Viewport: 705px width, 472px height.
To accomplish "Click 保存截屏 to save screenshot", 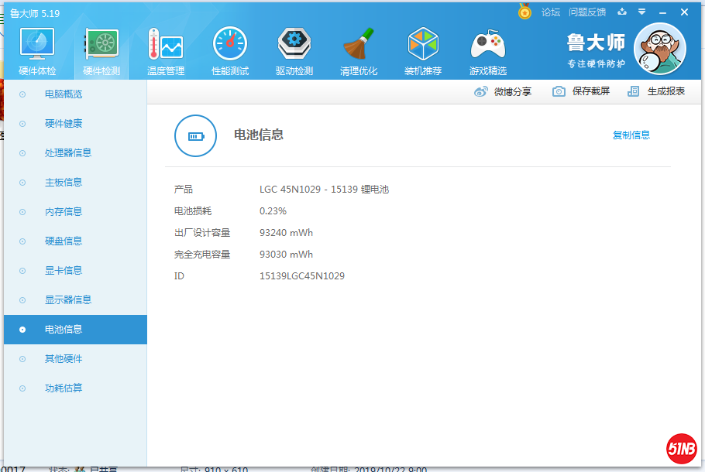I will point(582,91).
